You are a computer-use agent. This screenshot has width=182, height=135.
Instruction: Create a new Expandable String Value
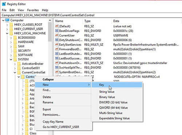tap(117, 118)
